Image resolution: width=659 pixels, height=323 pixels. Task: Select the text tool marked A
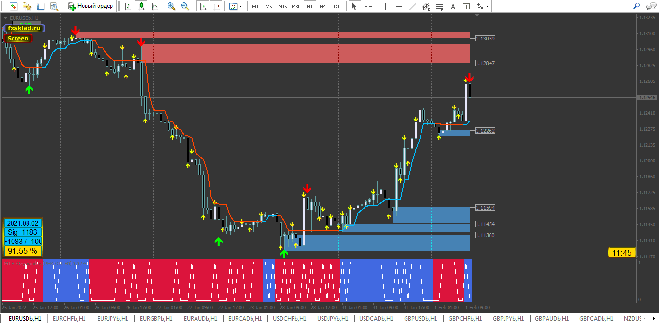[453, 6]
